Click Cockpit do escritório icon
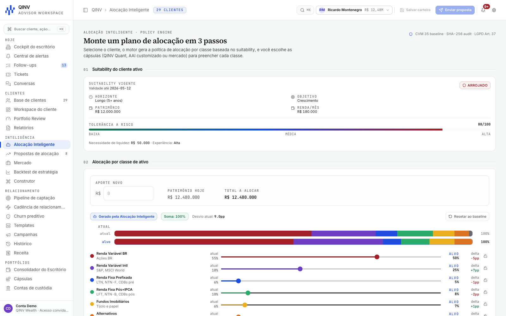 pyautogui.click(x=8, y=47)
